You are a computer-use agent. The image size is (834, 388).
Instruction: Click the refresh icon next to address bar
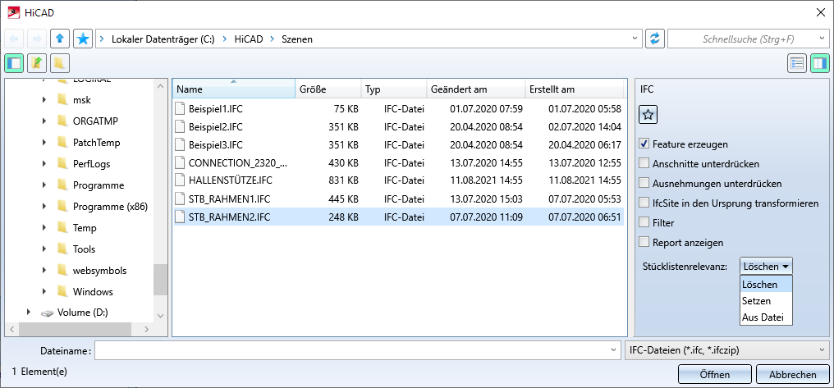click(654, 39)
